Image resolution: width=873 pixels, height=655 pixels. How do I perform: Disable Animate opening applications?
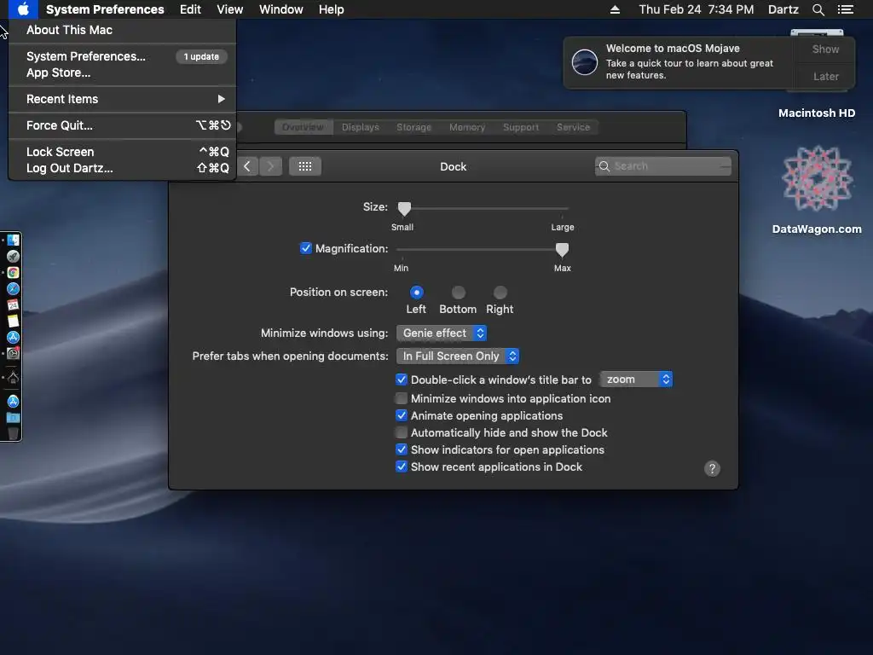pos(402,415)
